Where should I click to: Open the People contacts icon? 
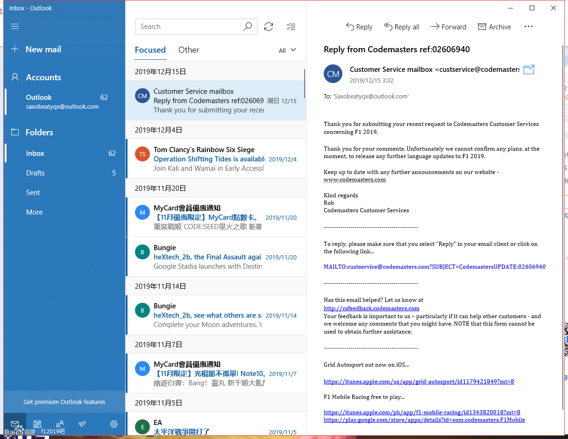60,424
